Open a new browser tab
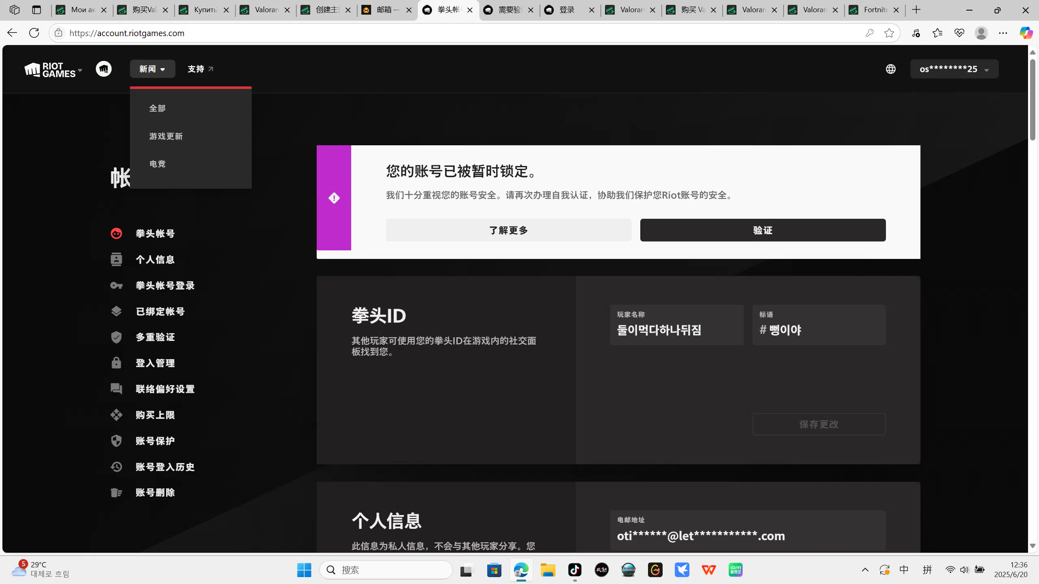Viewport: 1039px width, 584px height. tap(916, 10)
